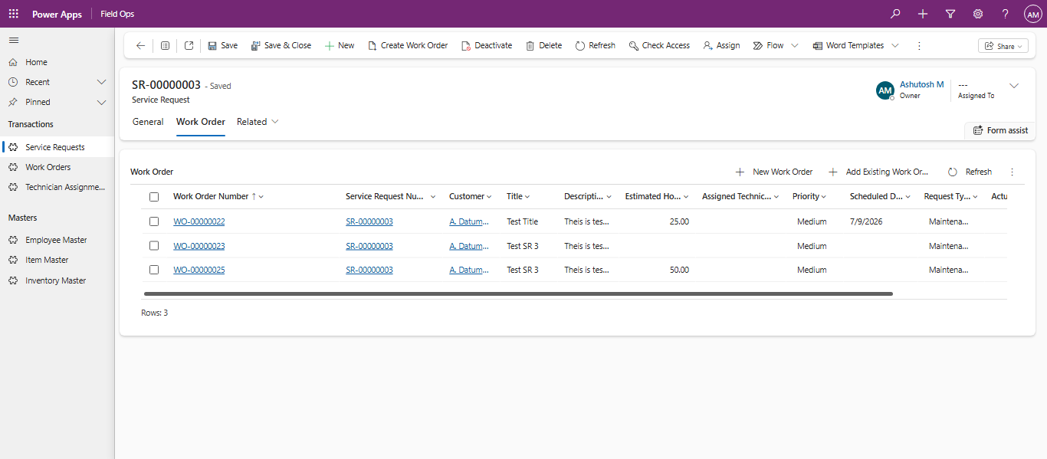Select the WO-00000025 row checkbox
The width and height of the screenshot is (1047, 459).
154,270
